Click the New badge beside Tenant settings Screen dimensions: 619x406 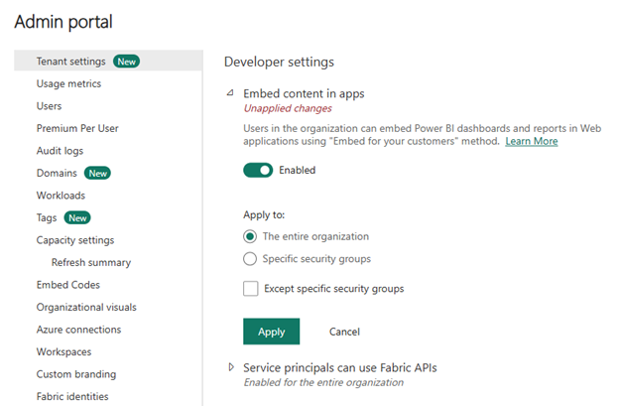tap(126, 62)
